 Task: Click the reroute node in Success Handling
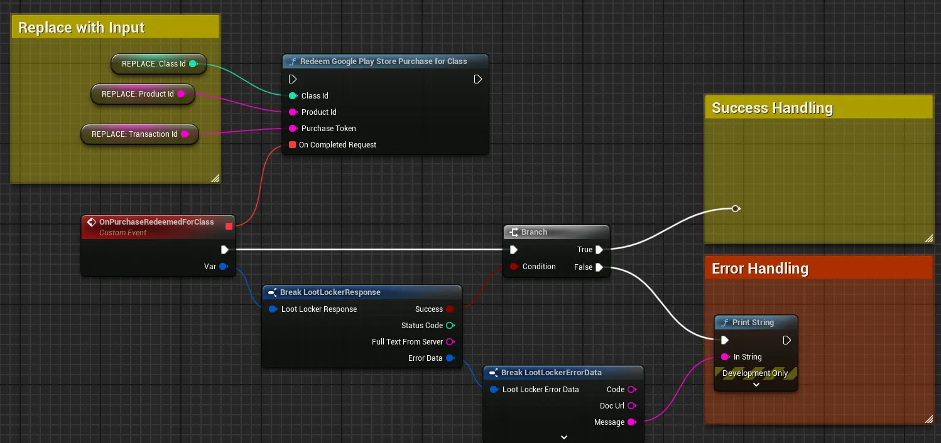pos(736,208)
